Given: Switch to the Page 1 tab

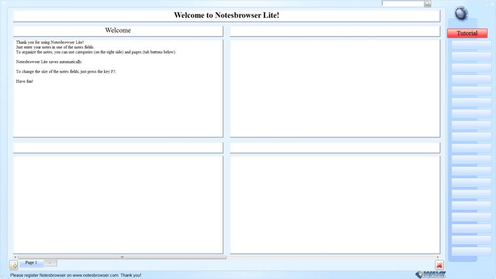Looking at the screenshot, I should tap(31, 263).
